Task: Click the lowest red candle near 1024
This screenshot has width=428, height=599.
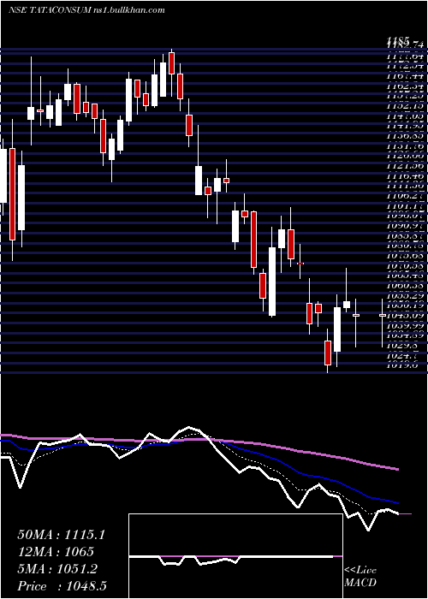Action: pyautogui.click(x=328, y=353)
